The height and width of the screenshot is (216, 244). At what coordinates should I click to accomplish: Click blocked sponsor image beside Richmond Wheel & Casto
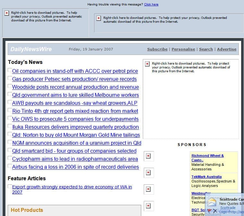148,156
